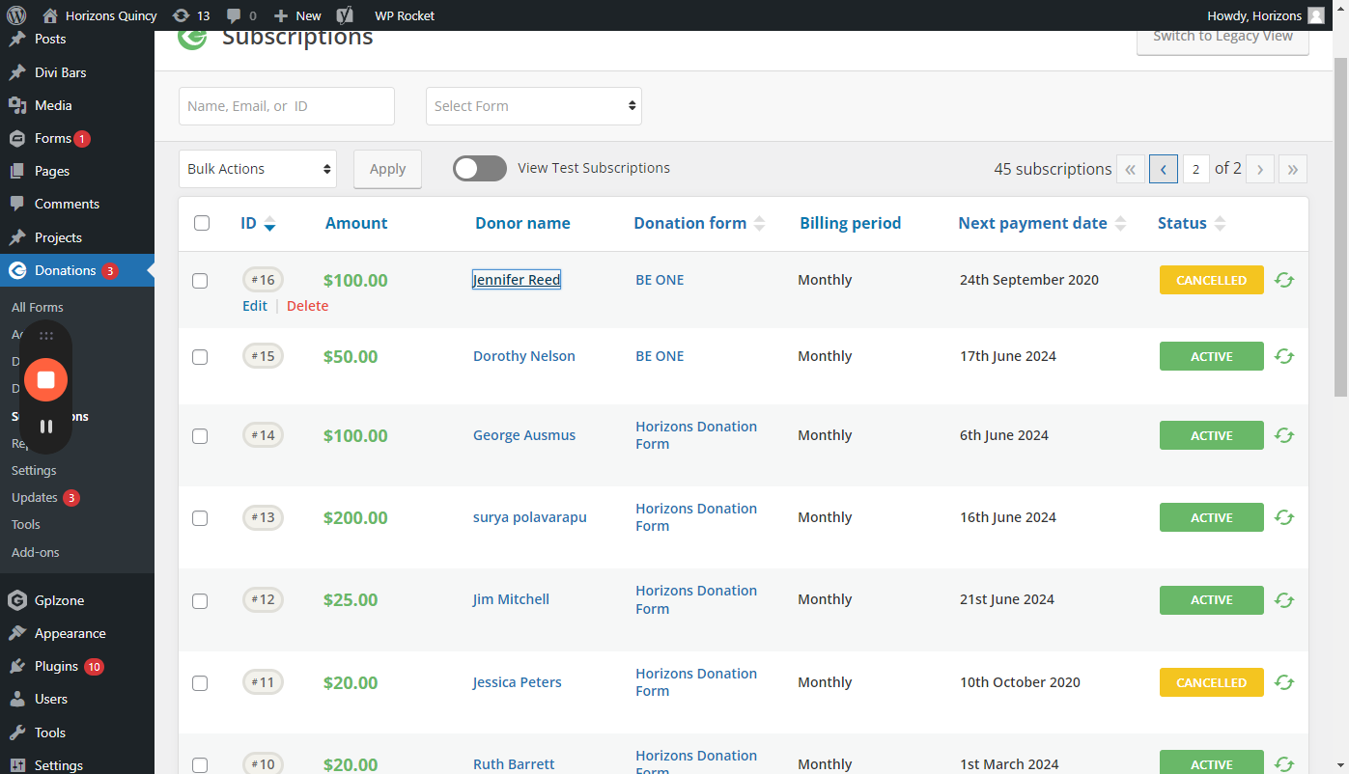Image resolution: width=1349 pixels, height=774 pixels.
Task: Select the recorder widget drag handle dots
Action: (45, 336)
